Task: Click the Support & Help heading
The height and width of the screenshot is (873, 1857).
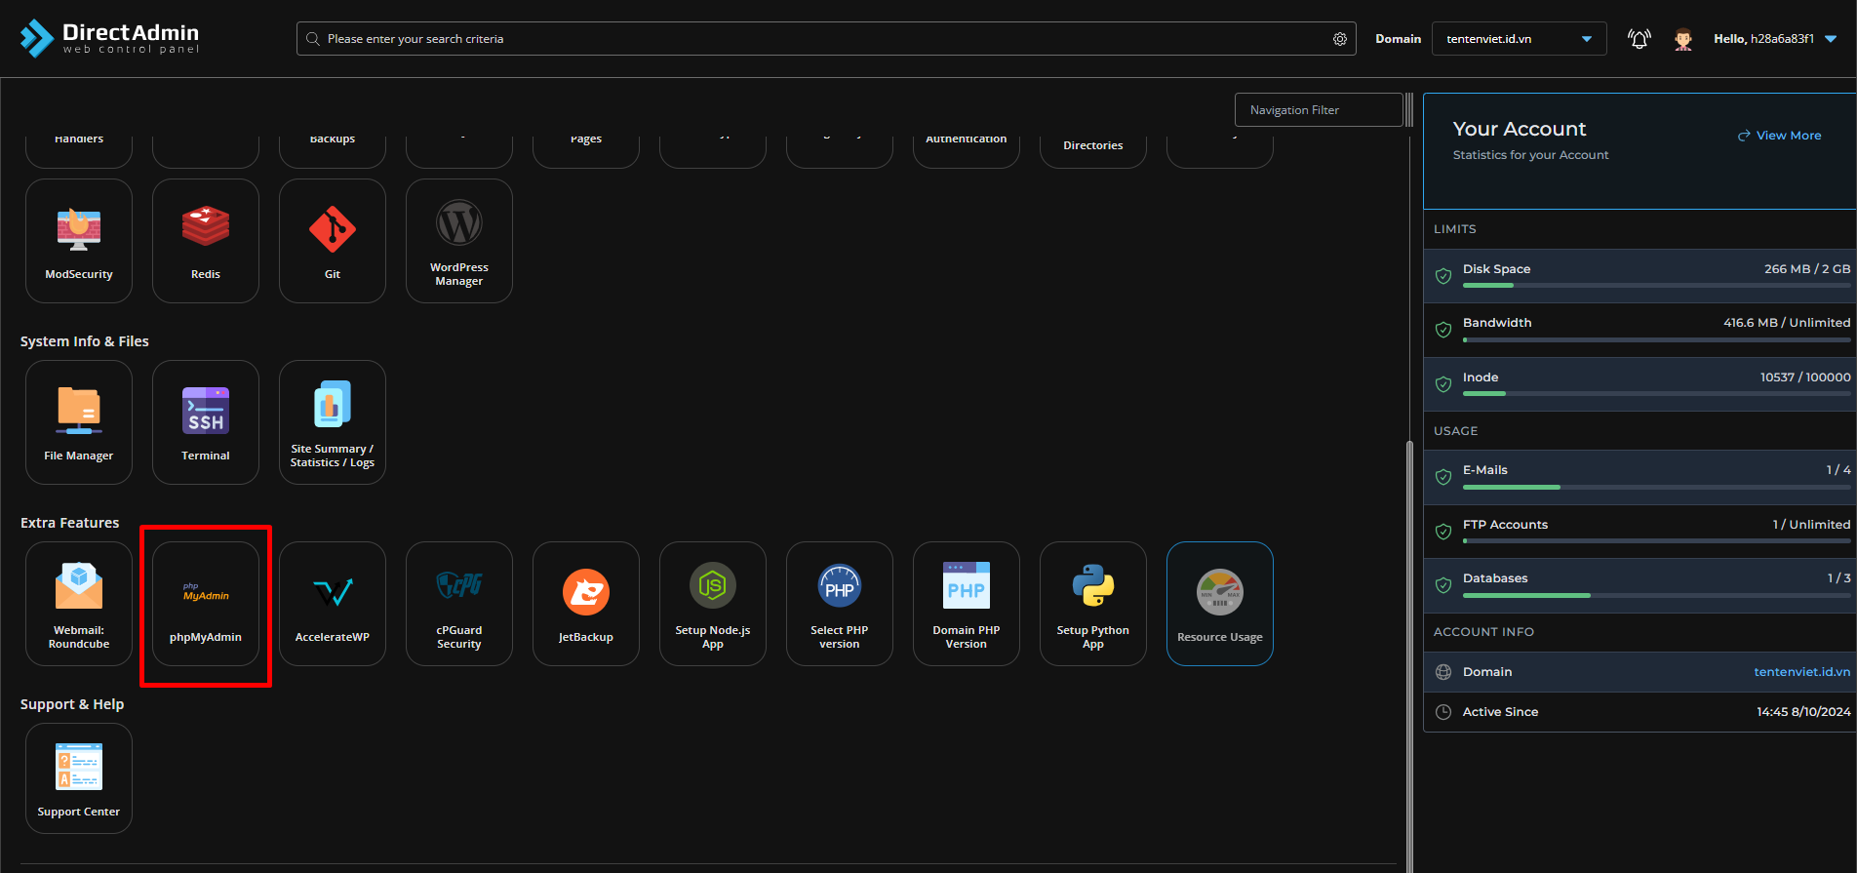Action: click(72, 704)
